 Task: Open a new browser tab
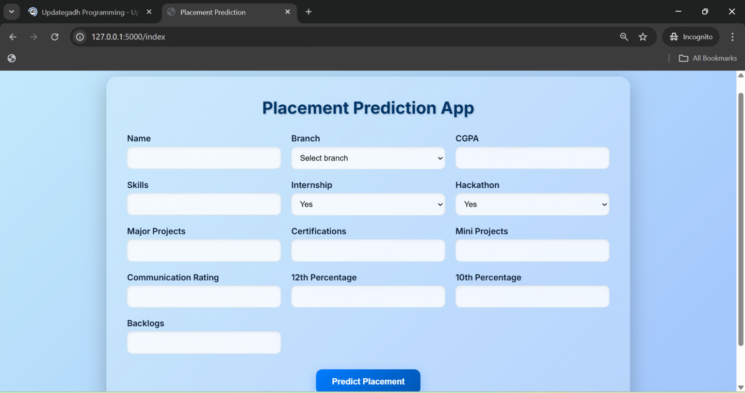(x=308, y=11)
